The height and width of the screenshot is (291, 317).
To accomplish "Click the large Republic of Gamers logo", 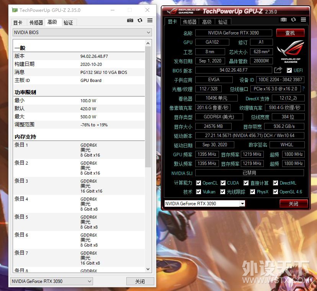I will click(x=291, y=51).
